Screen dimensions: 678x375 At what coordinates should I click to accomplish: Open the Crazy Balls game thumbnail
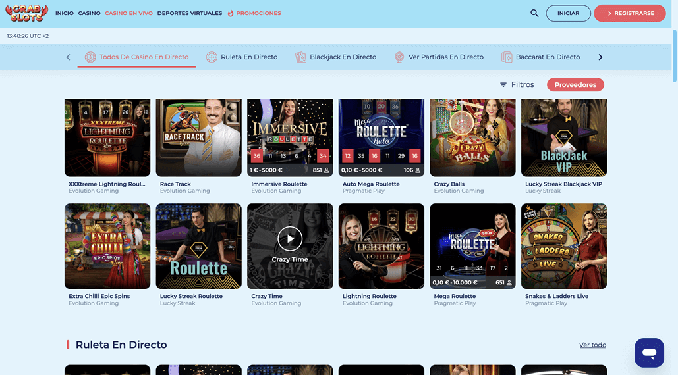(x=472, y=137)
